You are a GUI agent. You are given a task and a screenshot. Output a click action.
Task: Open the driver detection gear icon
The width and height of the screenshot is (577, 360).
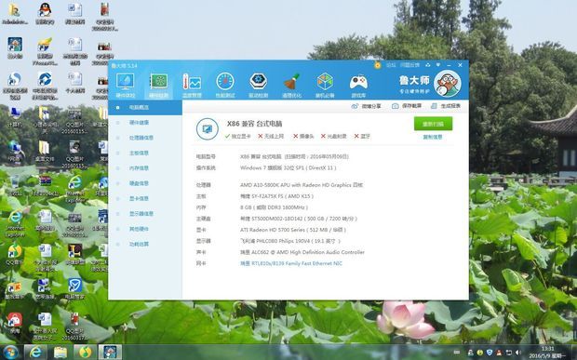(x=259, y=85)
